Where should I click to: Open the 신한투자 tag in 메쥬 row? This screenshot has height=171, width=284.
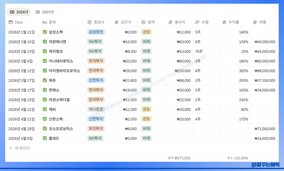[x=96, y=80]
